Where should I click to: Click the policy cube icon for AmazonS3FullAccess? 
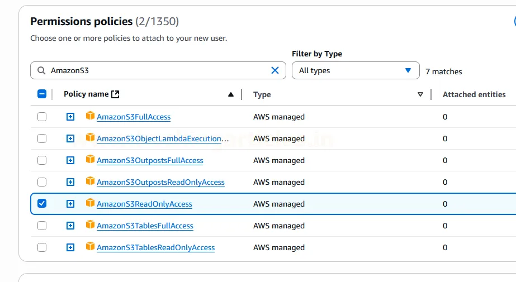90,116
